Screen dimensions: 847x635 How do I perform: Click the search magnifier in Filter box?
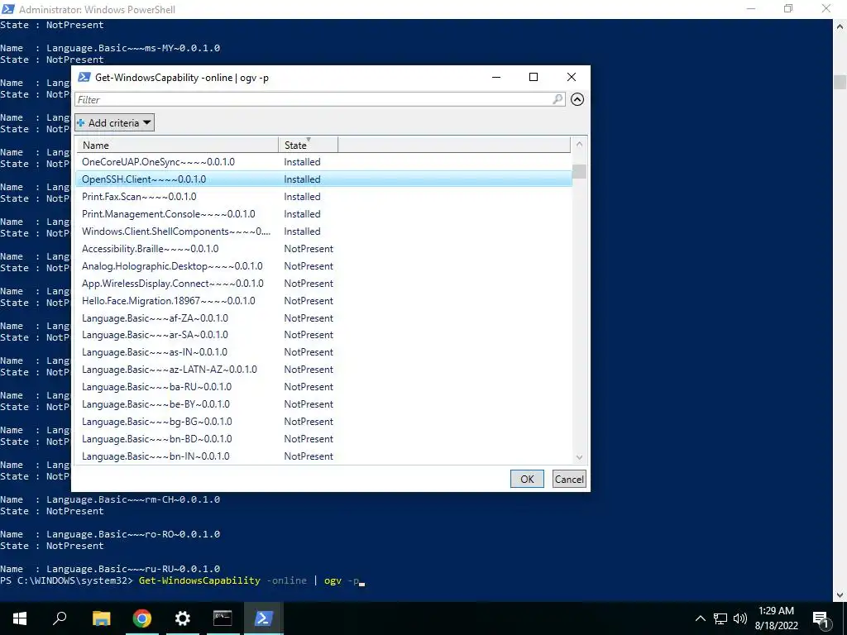(557, 99)
